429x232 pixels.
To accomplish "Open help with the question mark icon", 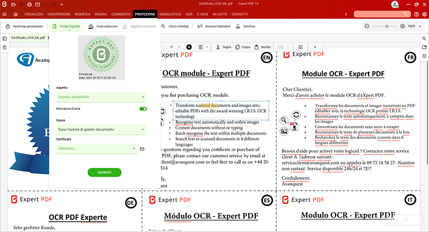I will pyautogui.click(x=417, y=14).
